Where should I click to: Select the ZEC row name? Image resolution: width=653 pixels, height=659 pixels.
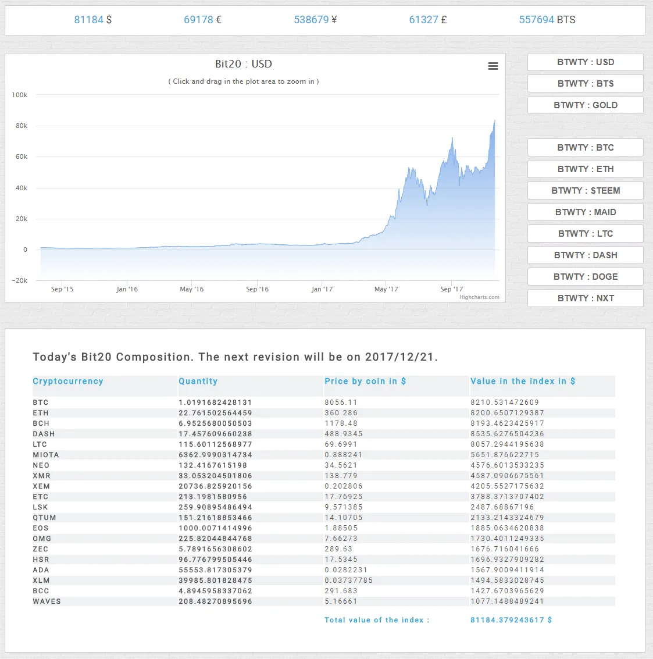pyautogui.click(x=40, y=549)
